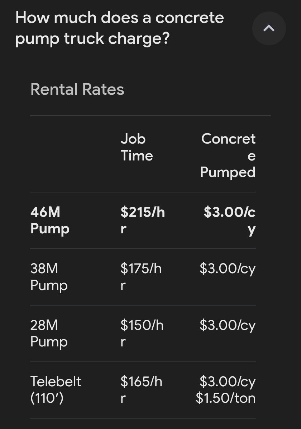Click the word 'Pumped' in header
Image resolution: width=301 pixels, height=429 pixels.
(228, 173)
